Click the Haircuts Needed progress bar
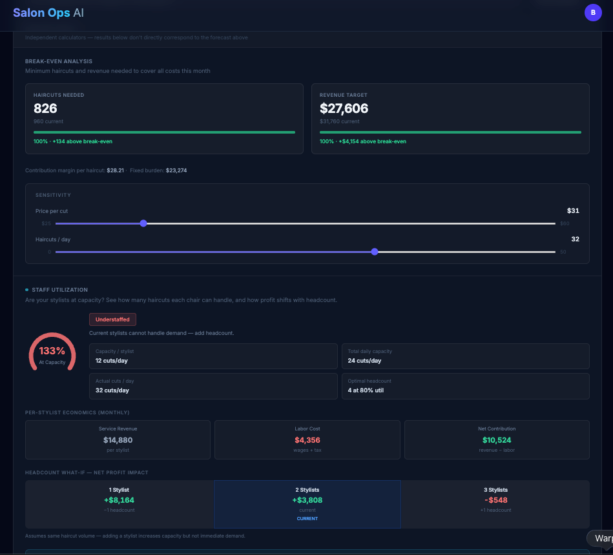 click(164, 132)
